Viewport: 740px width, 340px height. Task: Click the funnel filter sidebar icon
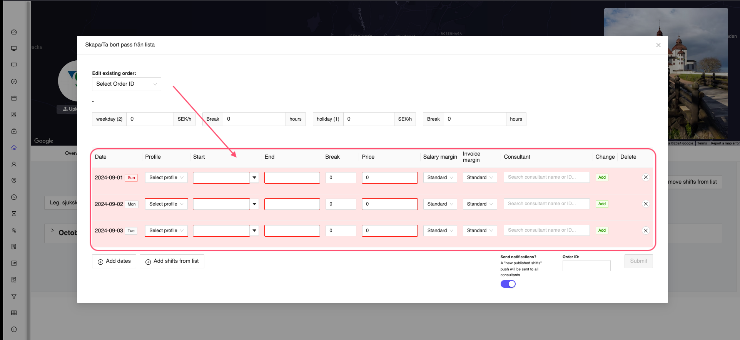[x=14, y=296]
